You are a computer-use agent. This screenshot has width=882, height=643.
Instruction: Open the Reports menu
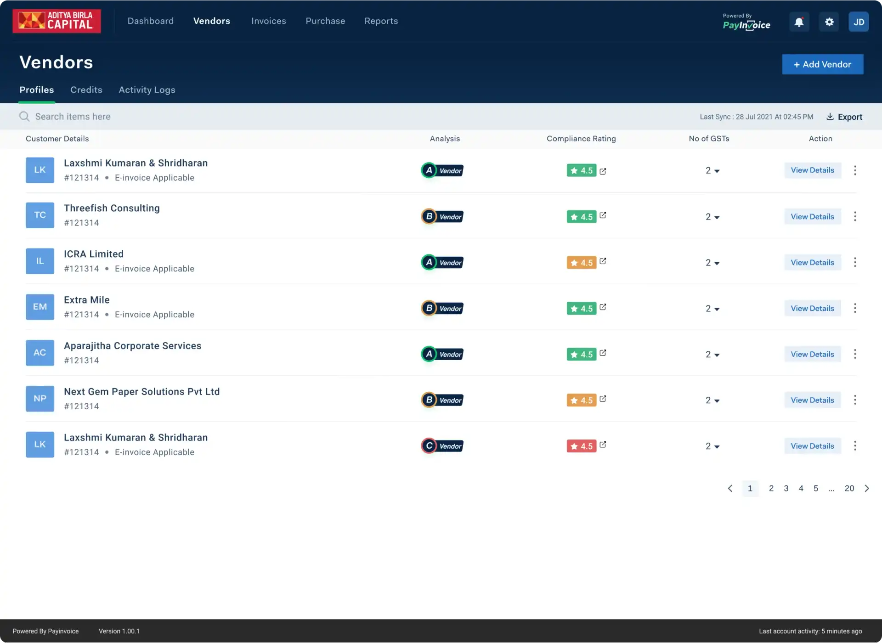tap(381, 21)
